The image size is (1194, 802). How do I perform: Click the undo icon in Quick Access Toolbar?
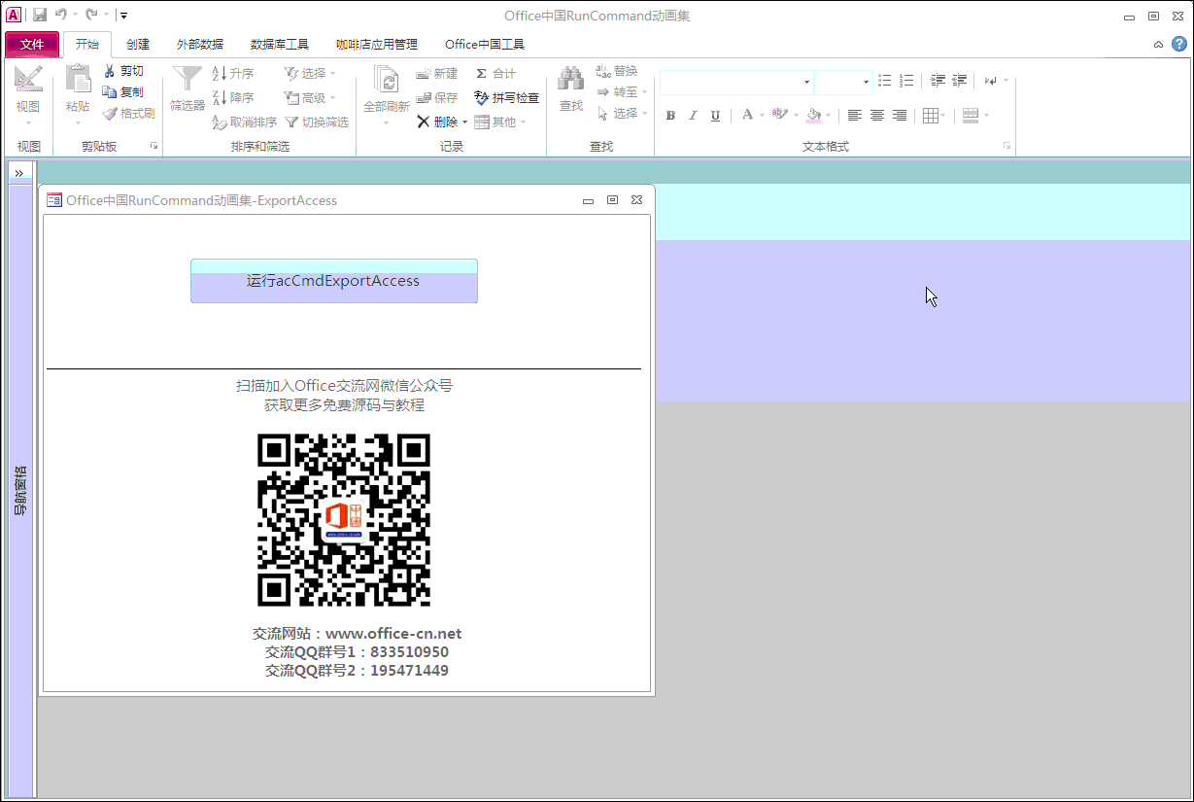60,15
